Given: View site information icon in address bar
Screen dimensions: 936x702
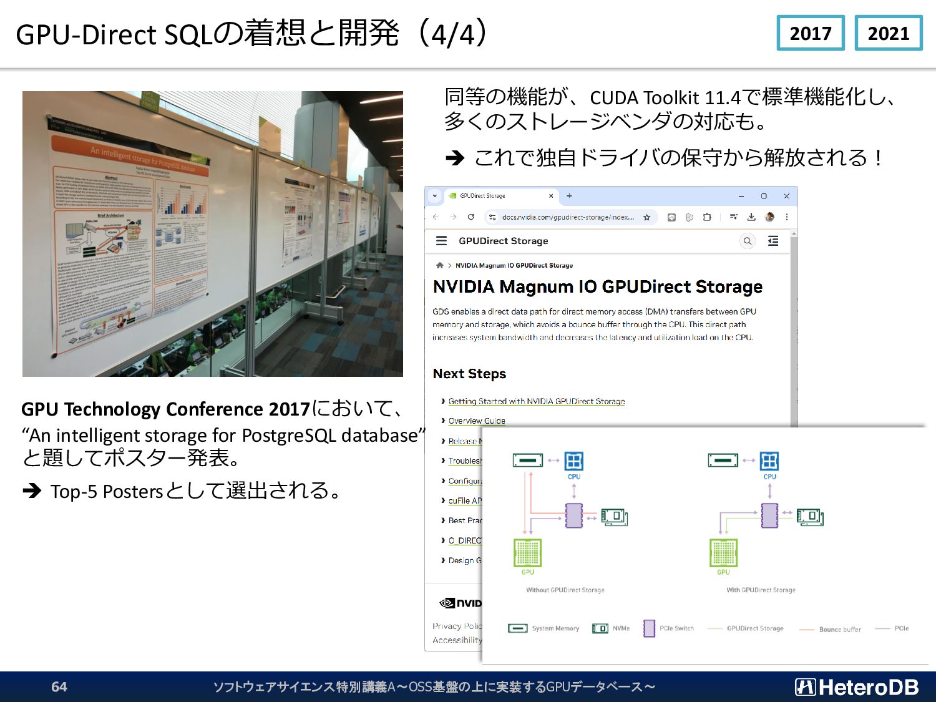Looking at the screenshot, I should pyautogui.click(x=492, y=217).
